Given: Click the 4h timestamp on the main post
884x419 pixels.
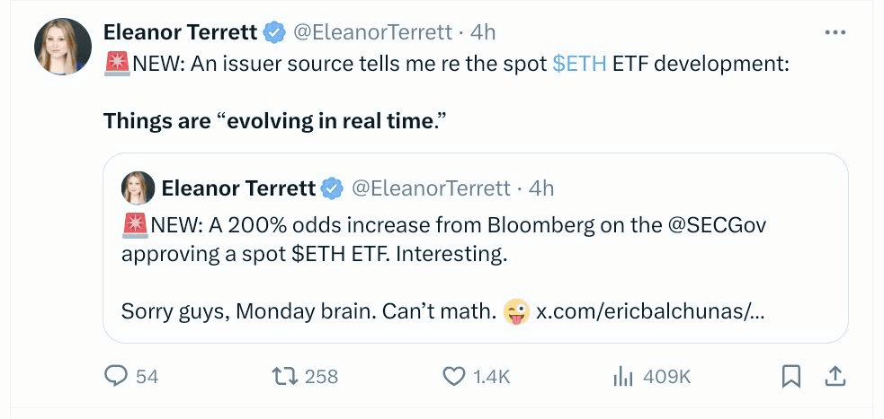Looking at the screenshot, I should (483, 32).
